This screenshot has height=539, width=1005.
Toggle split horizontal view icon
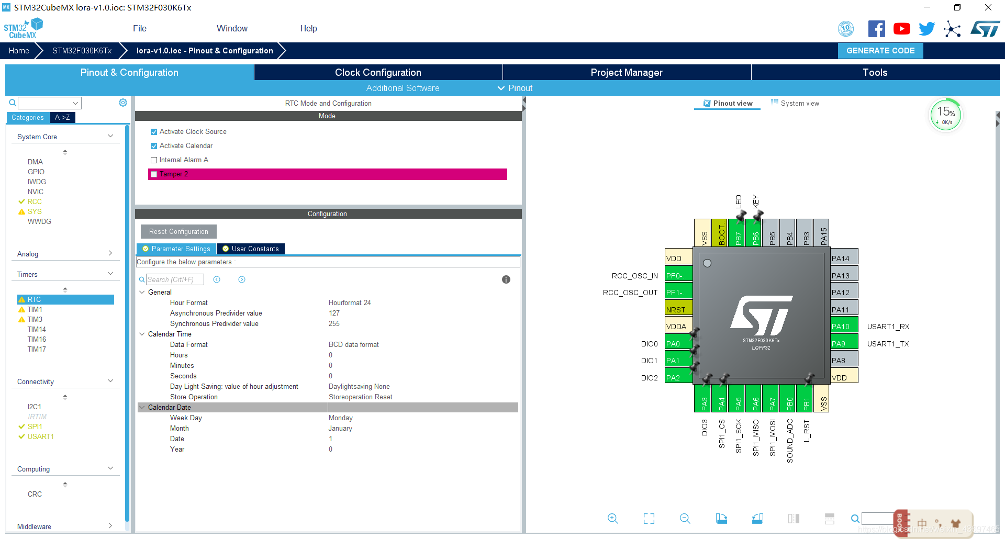(x=794, y=519)
